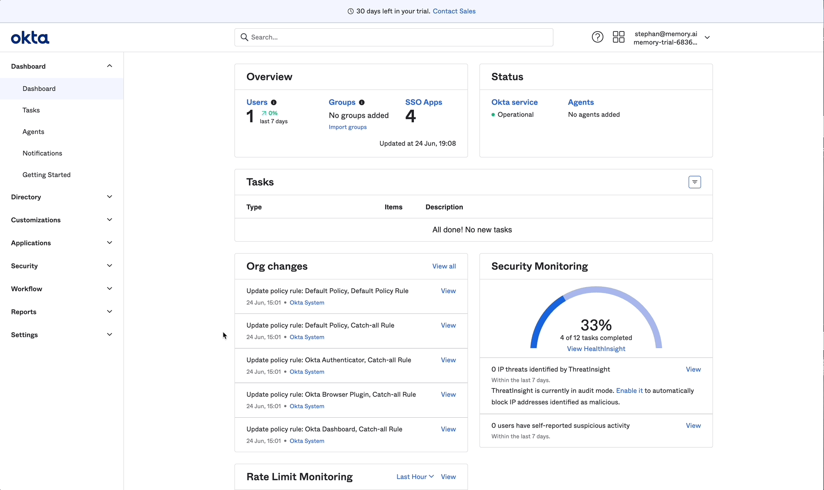The height and width of the screenshot is (490, 824).
Task: Open the search magnifier icon
Action: tap(244, 37)
